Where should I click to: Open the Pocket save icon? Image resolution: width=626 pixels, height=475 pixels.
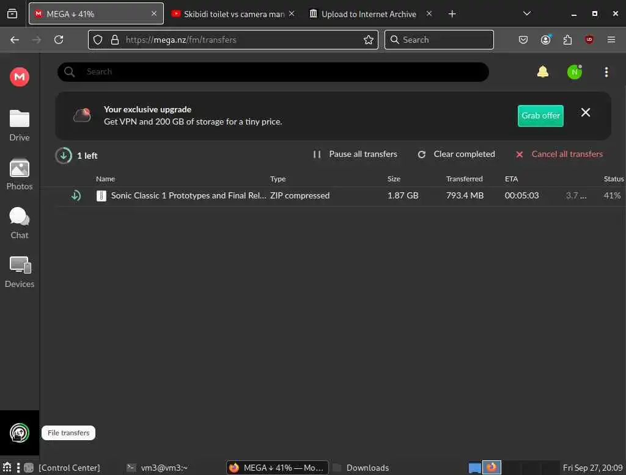click(523, 40)
